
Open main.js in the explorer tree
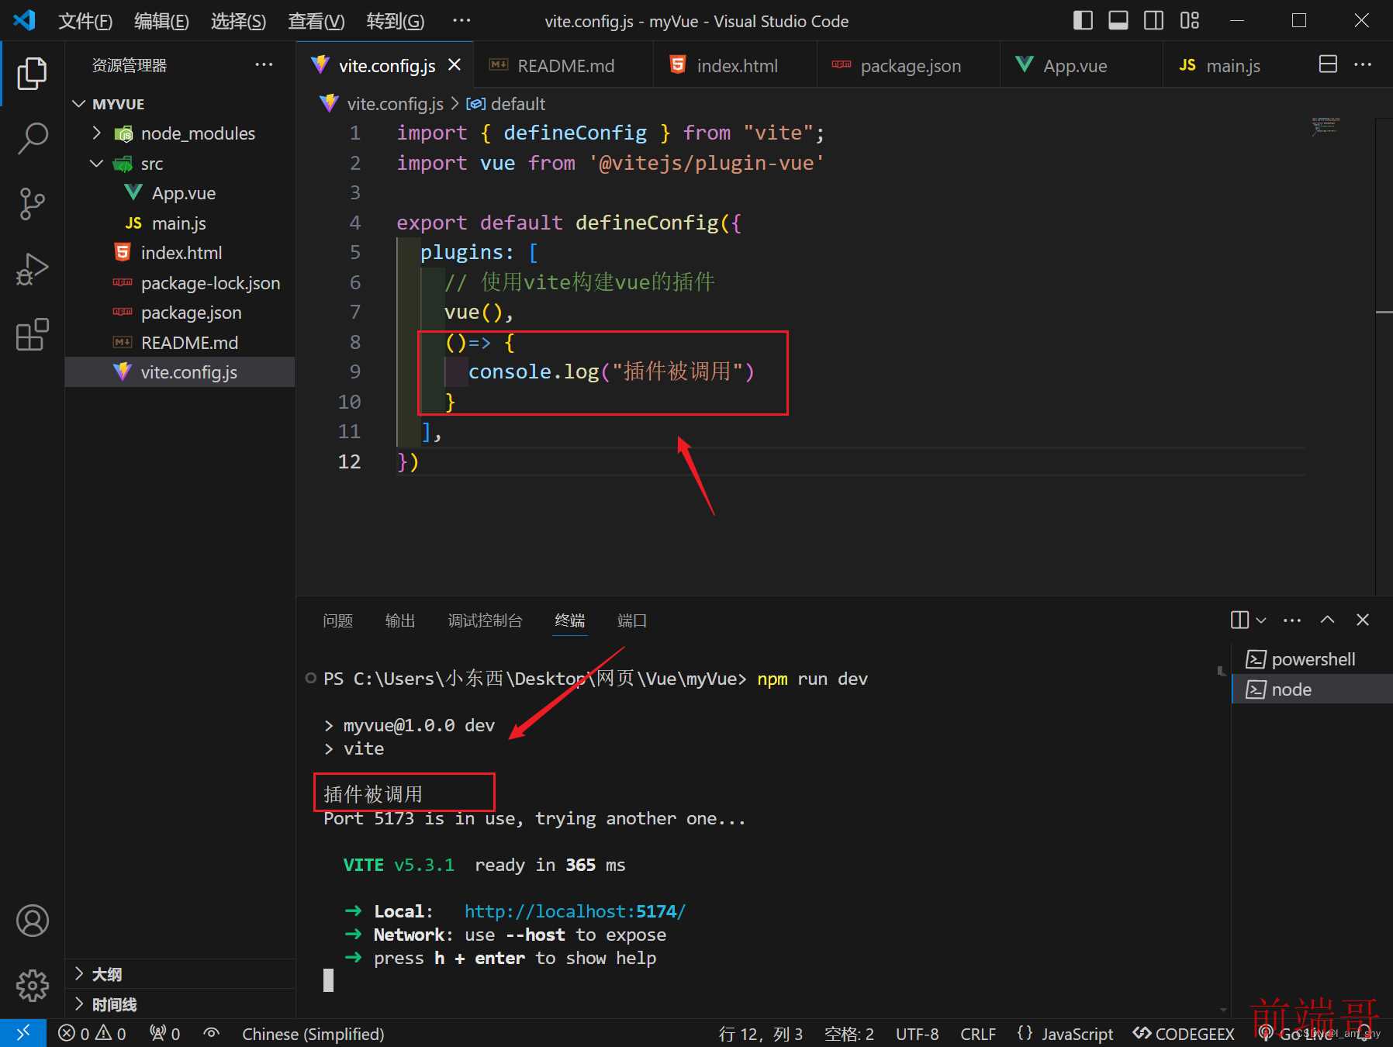click(x=180, y=223)
